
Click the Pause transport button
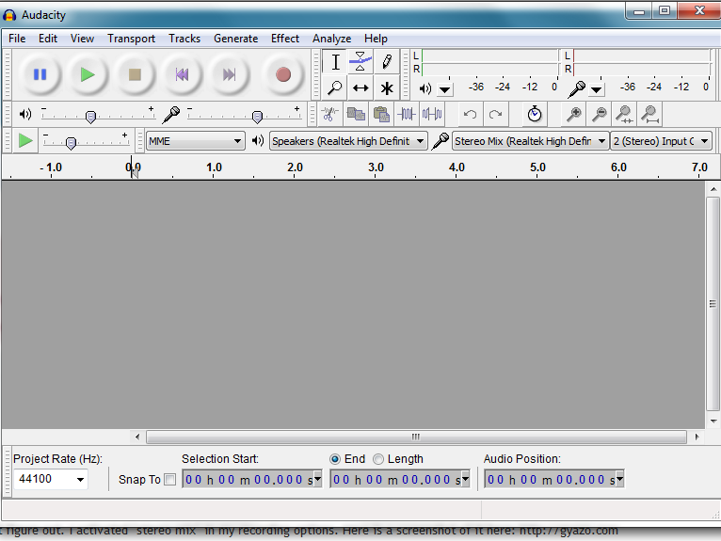(x=40, y=74)
